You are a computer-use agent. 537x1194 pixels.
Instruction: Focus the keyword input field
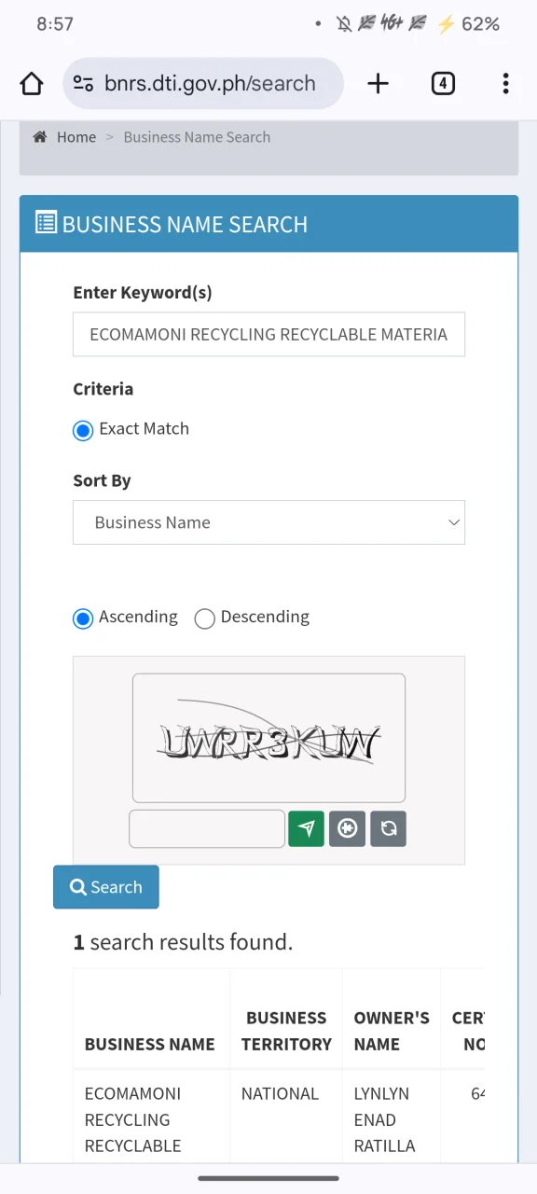(x=268, y=334)
